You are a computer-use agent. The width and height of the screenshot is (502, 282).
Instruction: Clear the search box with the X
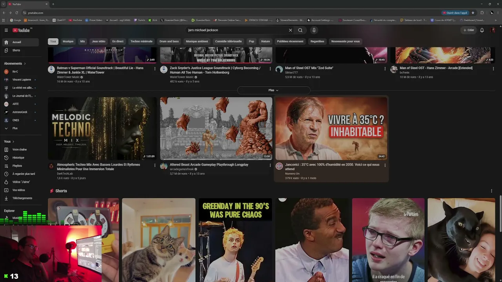click(291, 30)
